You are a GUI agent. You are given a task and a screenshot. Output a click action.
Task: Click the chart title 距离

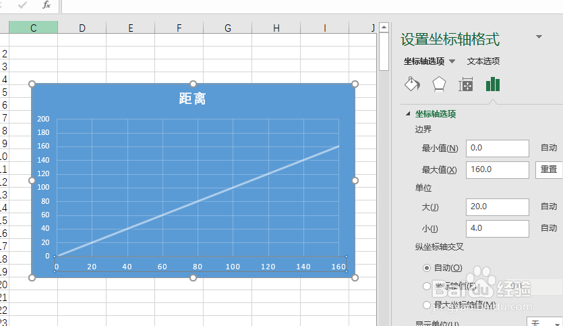tap(192, 99)
